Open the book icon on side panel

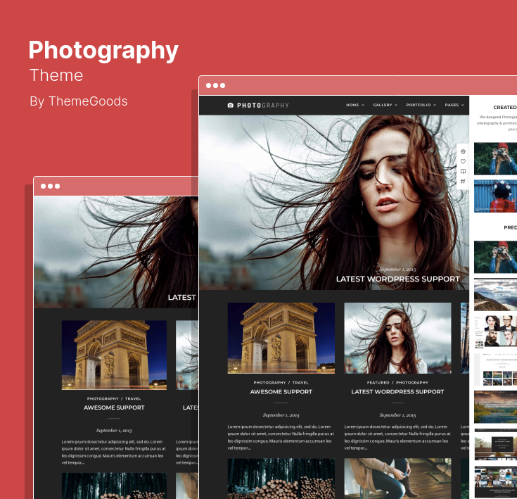coord(463,171)
